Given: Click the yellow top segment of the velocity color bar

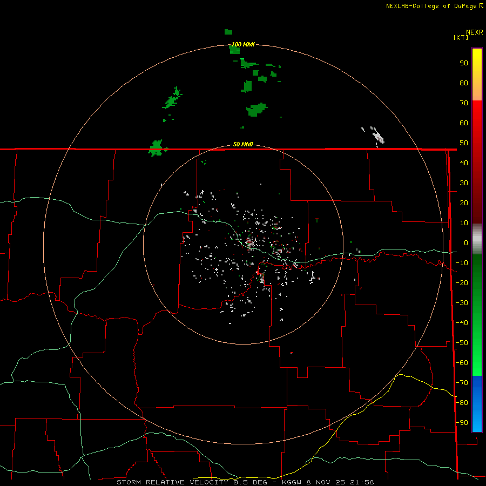Looking at the screenshot, I should point(477,75).
